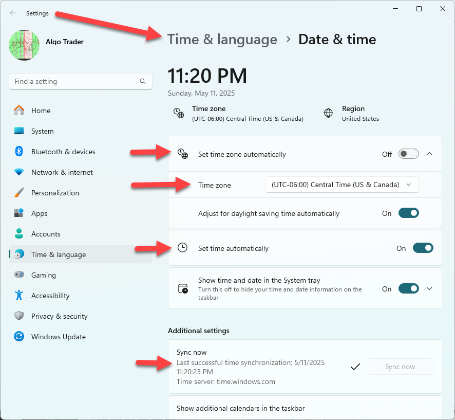Viewport: 455px width, 420px height.
Task: Open Show additional calendars in the taskbar
Action: [x=305, y=408]
